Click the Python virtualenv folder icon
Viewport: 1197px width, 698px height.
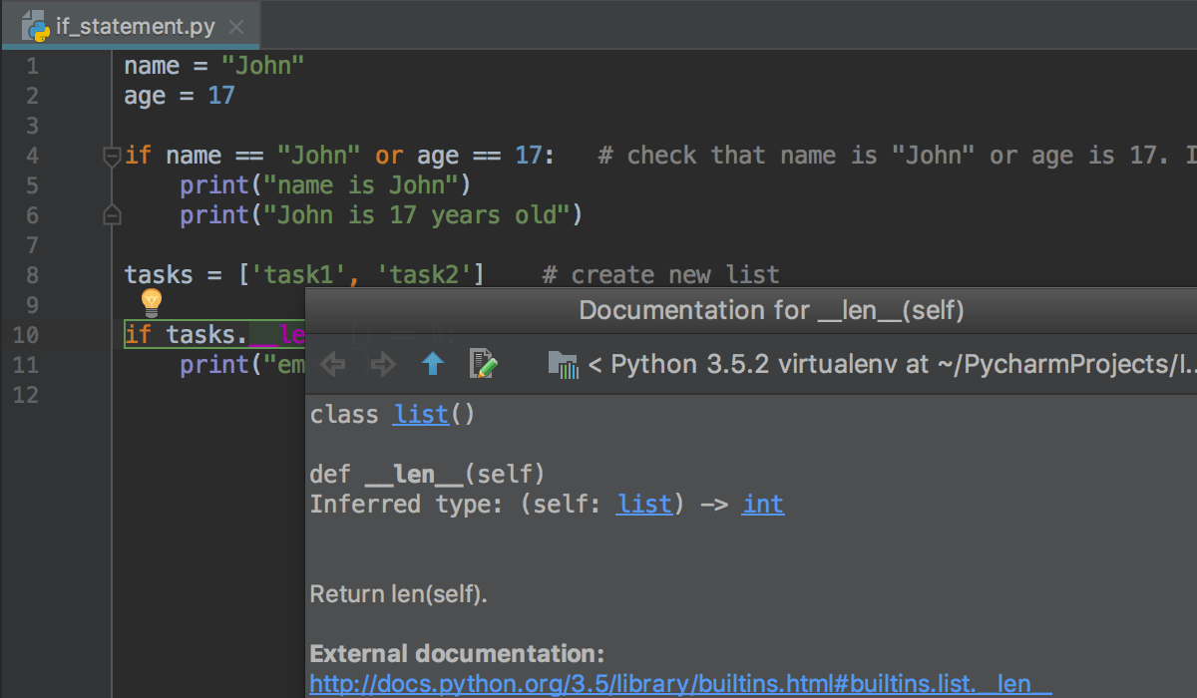pos(564,365)
